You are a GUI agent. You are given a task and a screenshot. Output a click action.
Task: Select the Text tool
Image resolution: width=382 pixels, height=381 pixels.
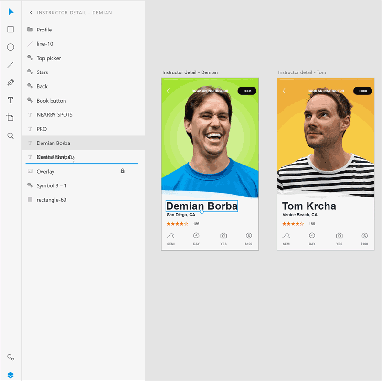click(11, 100)
